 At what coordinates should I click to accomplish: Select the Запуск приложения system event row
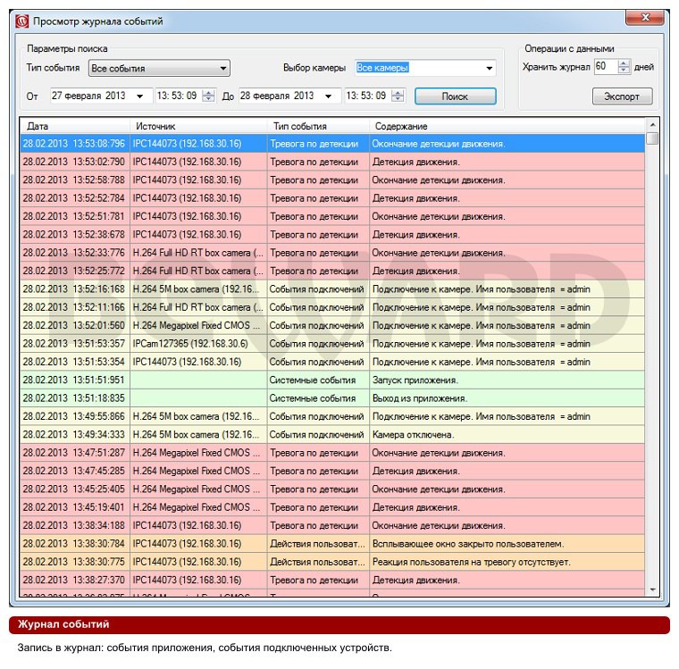point(332,380)
